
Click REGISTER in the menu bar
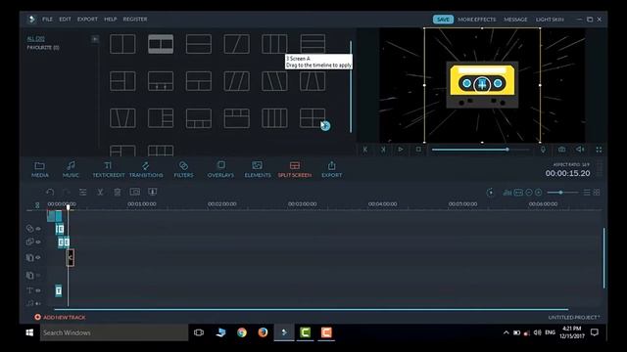coord(135,20)
